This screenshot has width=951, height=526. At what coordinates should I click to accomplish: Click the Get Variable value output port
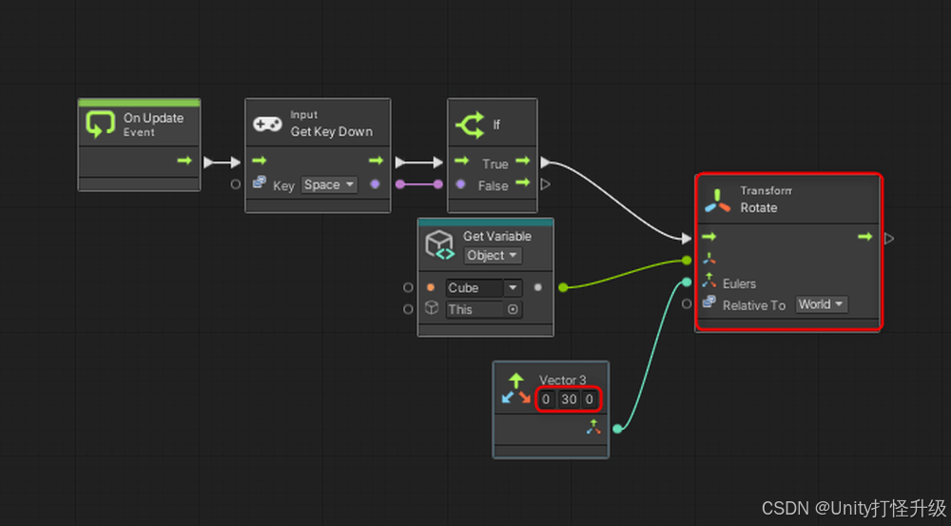pos(537,287)
